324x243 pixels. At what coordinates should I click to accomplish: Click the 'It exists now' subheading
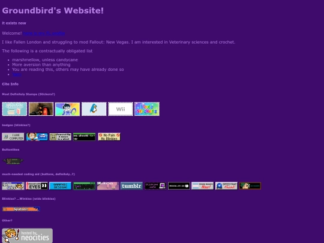pyautogui.click(x=14, y=23)
